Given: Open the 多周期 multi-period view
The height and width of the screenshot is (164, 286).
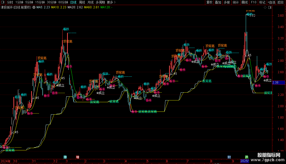Looking at the screenshot, I should 100,2.
